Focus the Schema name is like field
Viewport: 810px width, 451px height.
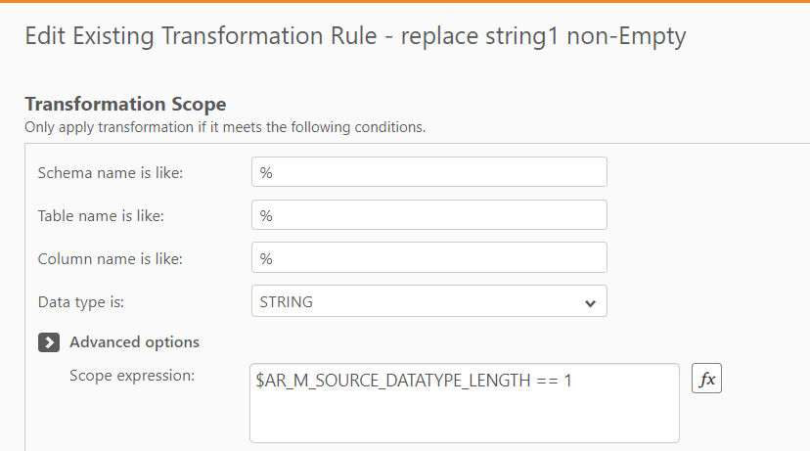tap(428, 172)
